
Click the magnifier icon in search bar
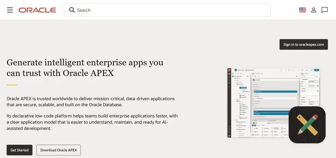pyautogui.click(x=72, y=10)
